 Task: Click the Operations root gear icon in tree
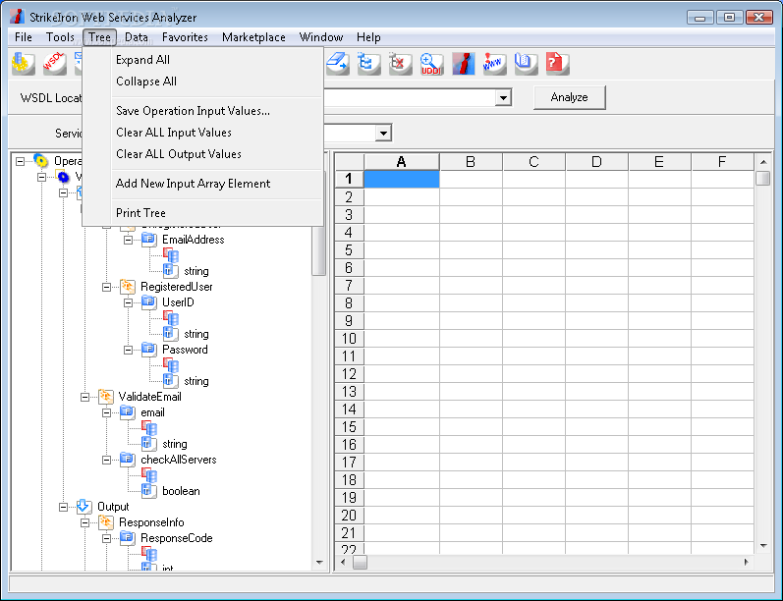pyautogui.click(x=40, y=161)
